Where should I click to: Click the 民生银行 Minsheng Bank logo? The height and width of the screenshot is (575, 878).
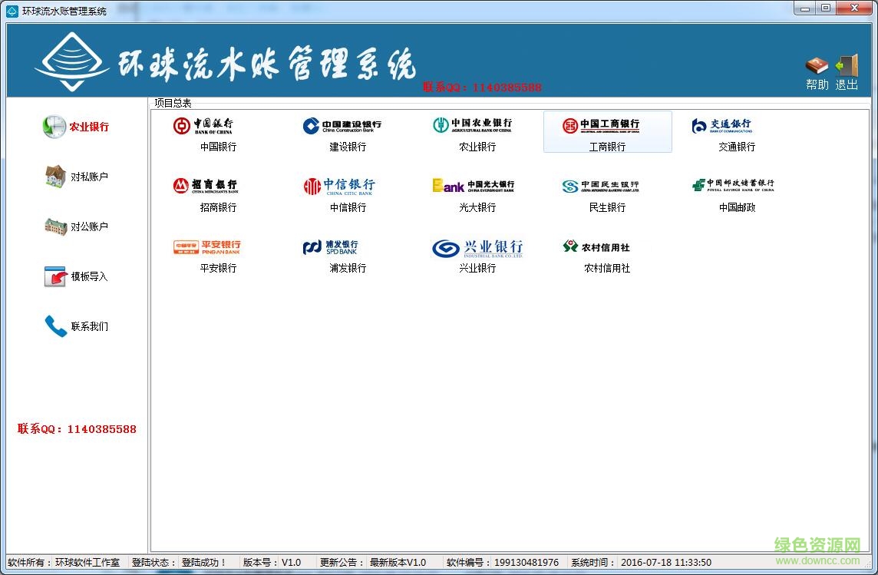pos(600,186)
